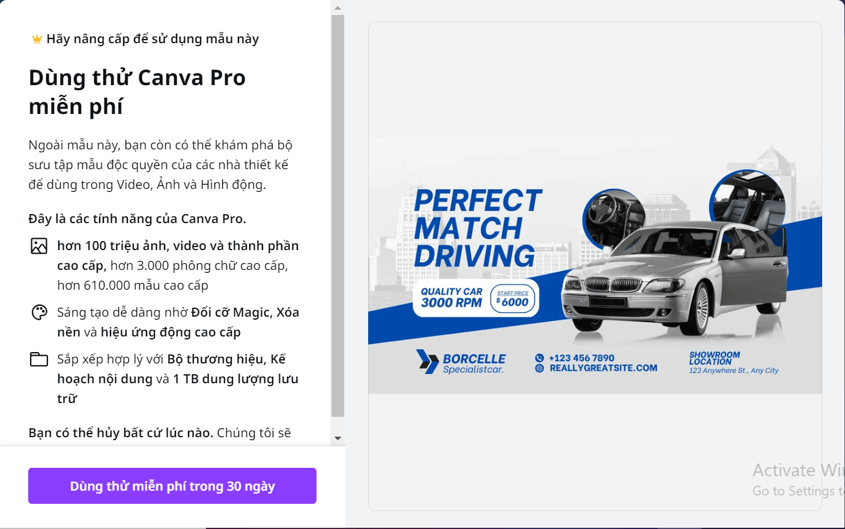
Task: Click the PERFECT MATCH DRIVING headline in preview
Action: 477,228
